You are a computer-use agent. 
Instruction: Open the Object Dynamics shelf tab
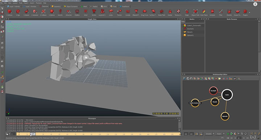click(71, 7)
